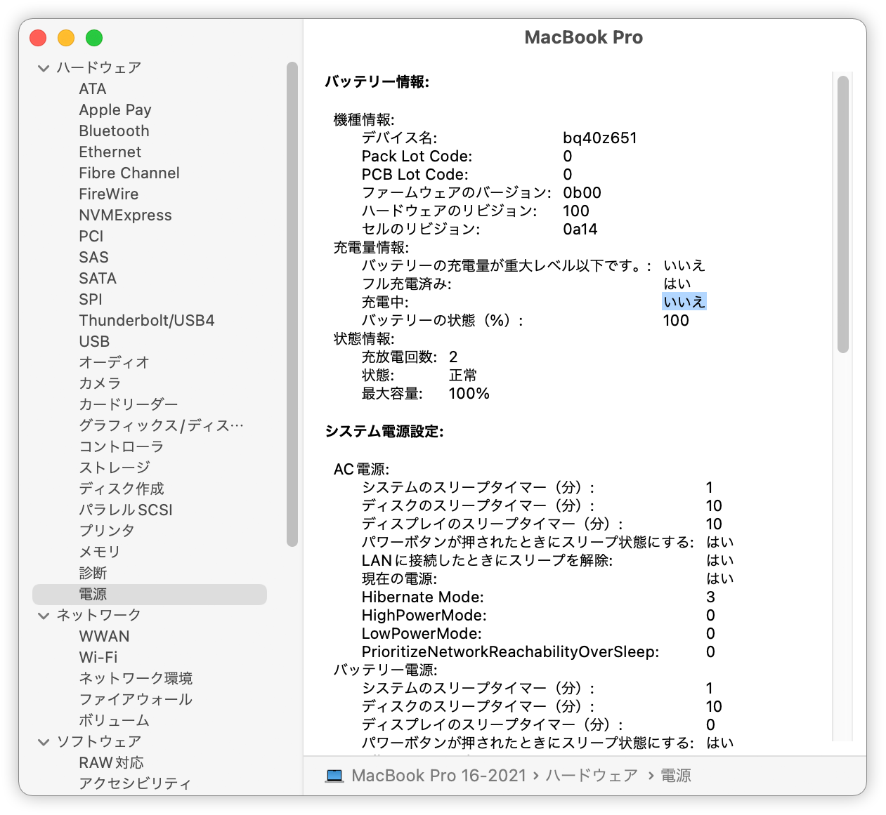This screenshot has height=815, width=886.
Task: Open Ethernet hardware info
Action: (x=110, y=152)
